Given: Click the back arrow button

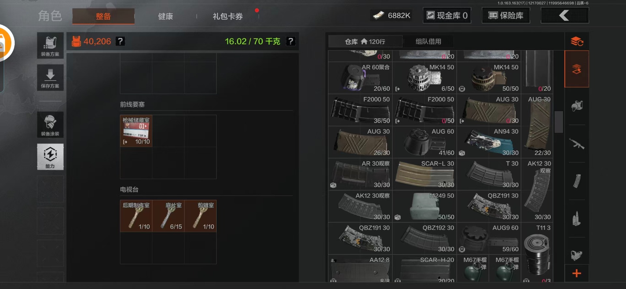Looking at the screenshot, I should [565, 15].
